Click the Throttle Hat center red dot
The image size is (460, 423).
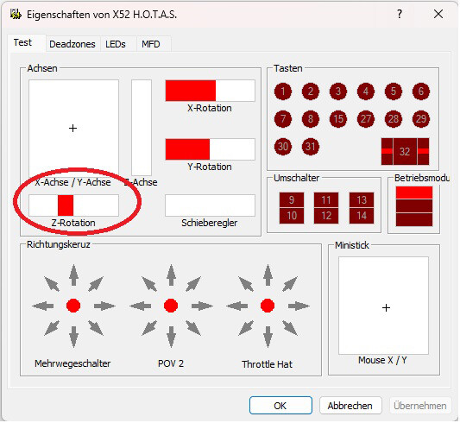click(x=268, y=306)
